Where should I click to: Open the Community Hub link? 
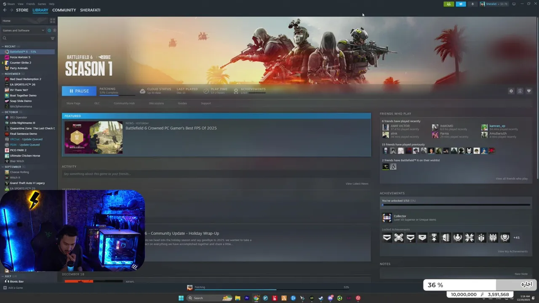point(124,103)
